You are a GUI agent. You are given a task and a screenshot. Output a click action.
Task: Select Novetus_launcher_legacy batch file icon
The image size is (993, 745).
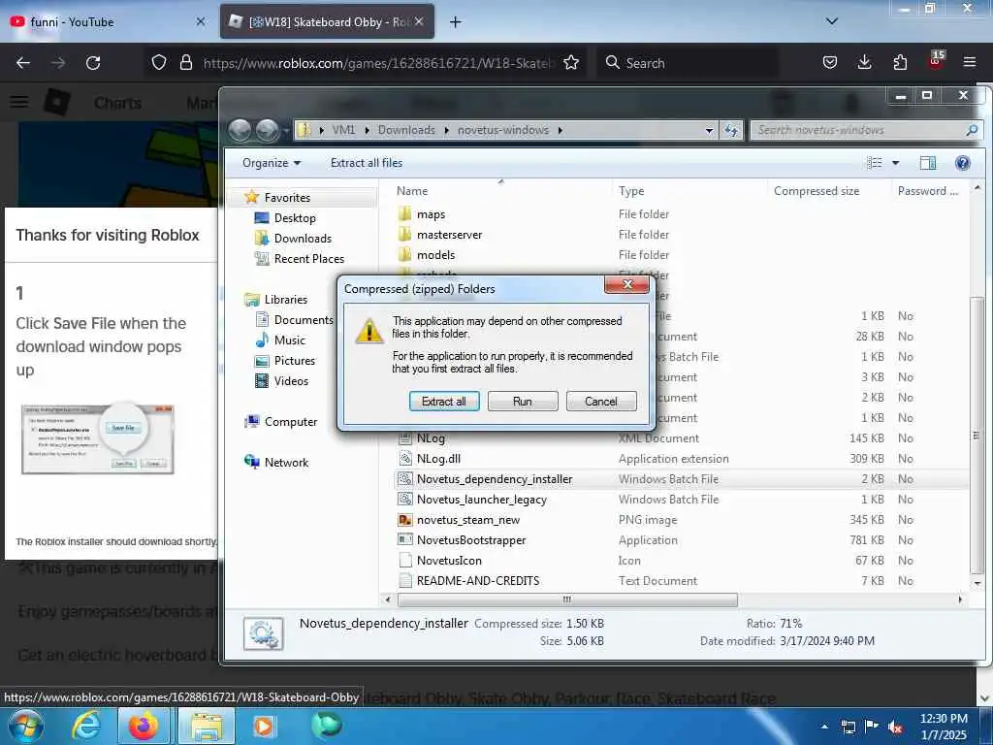point(405,500)
